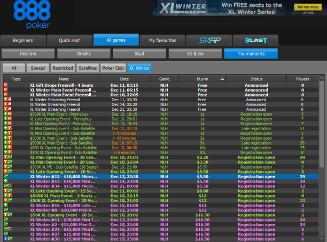Click the 6-max icon on XL Winter #30 row
The height and width of the screenshot is (242, 327).
click(x=6, y=239)
